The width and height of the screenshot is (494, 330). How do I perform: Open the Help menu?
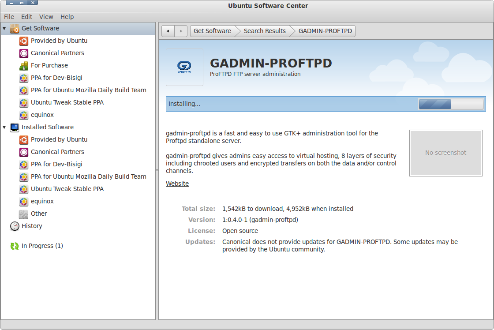(67, 17)
